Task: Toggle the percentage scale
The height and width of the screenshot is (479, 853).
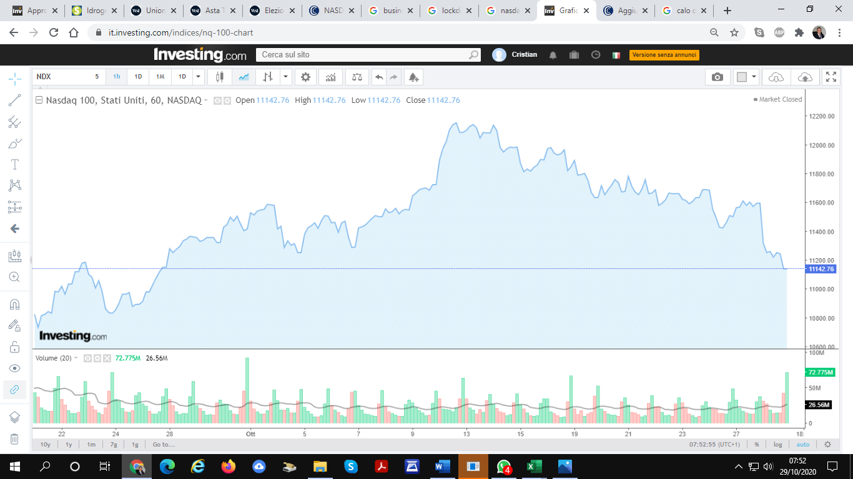Action: [x=757, y=445]
